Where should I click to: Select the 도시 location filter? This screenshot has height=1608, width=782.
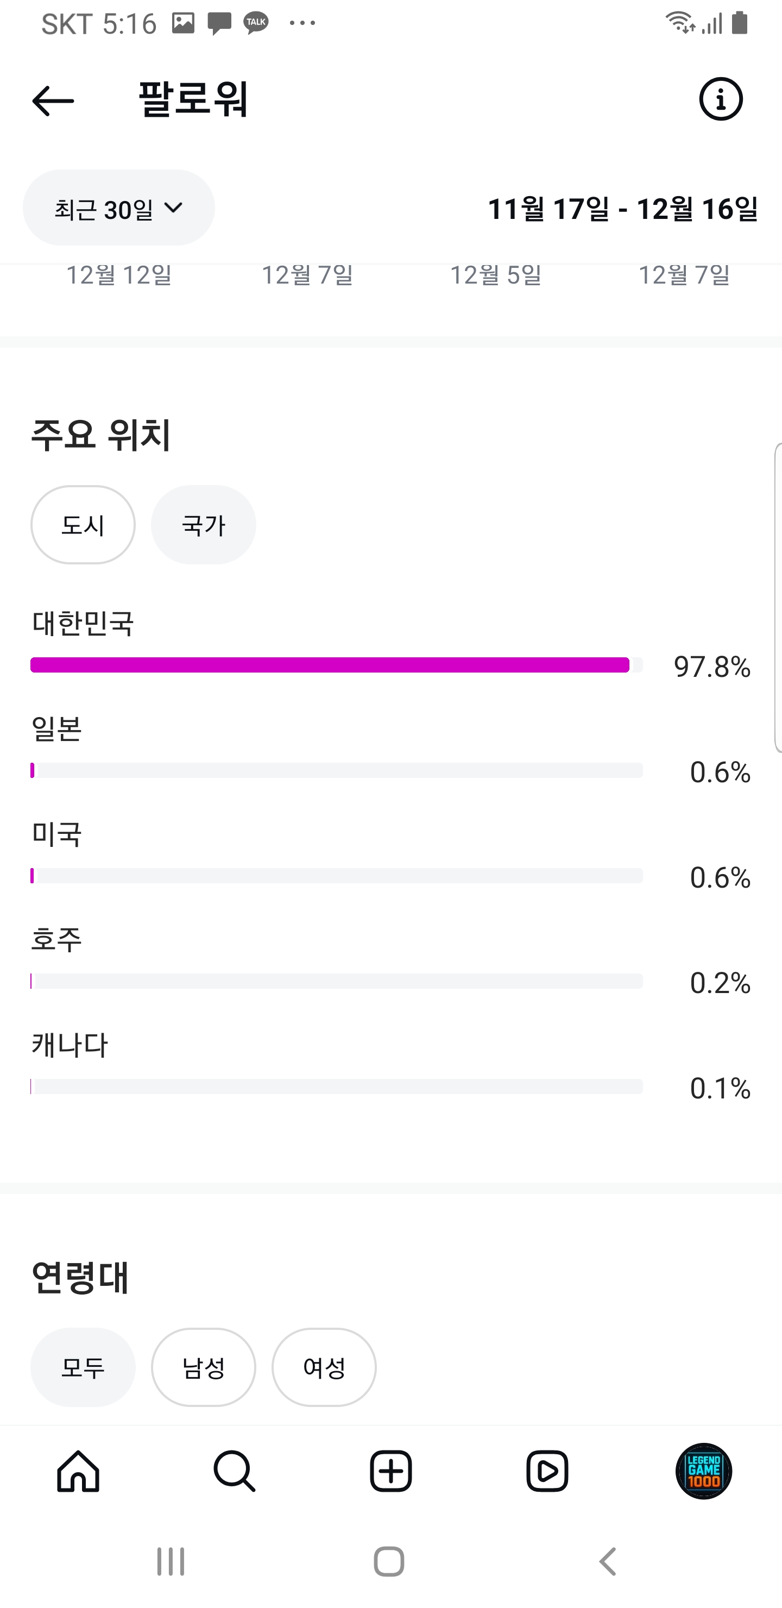pos(83,525)
